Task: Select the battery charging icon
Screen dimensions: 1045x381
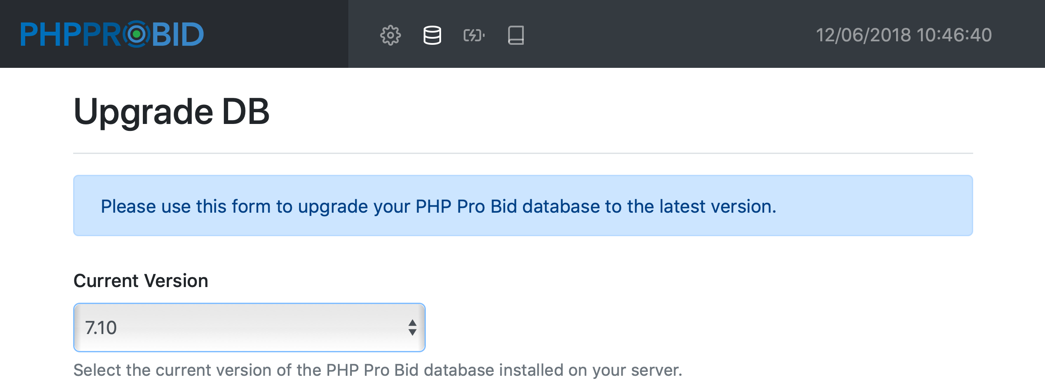Action: point(474,35)
